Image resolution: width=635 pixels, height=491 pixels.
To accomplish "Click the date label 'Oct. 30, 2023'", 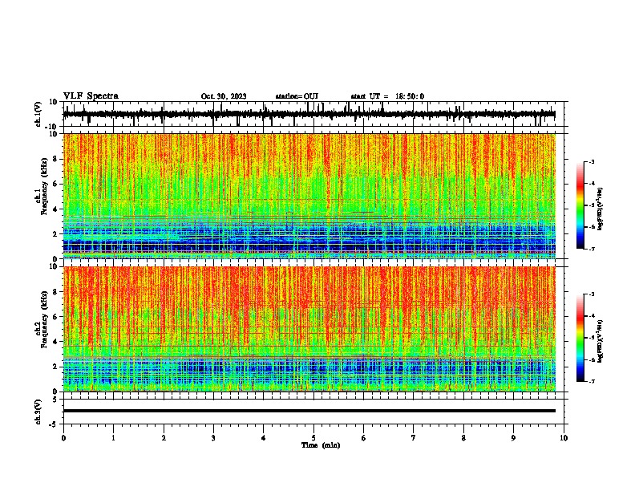I will [224, 96].
